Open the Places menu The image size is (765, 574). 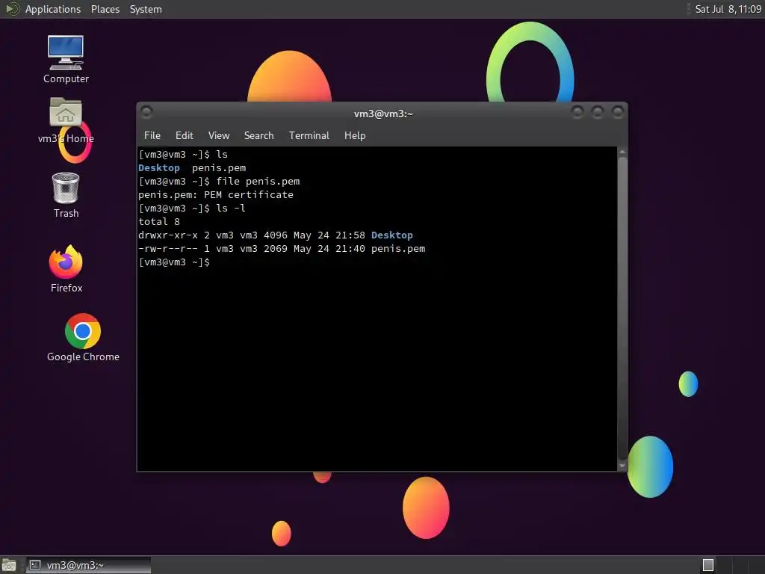point(105,9)
